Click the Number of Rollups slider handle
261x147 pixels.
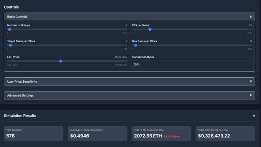tap(10, 29)
